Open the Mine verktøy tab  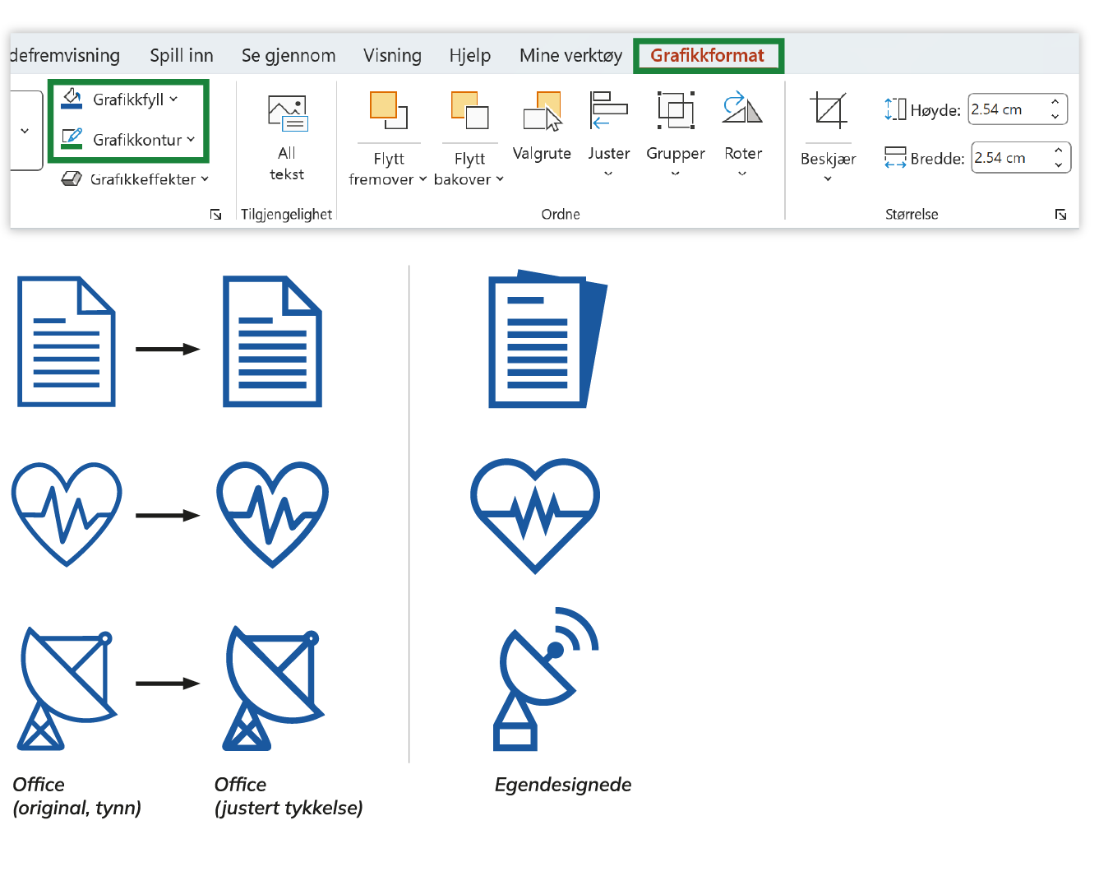click(570, 55)
